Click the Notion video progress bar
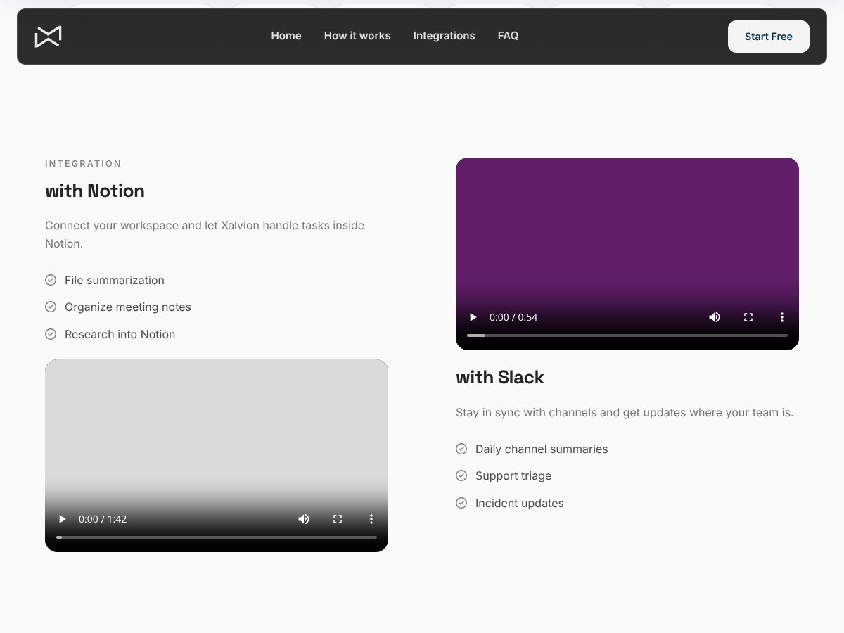 [217, 537]
